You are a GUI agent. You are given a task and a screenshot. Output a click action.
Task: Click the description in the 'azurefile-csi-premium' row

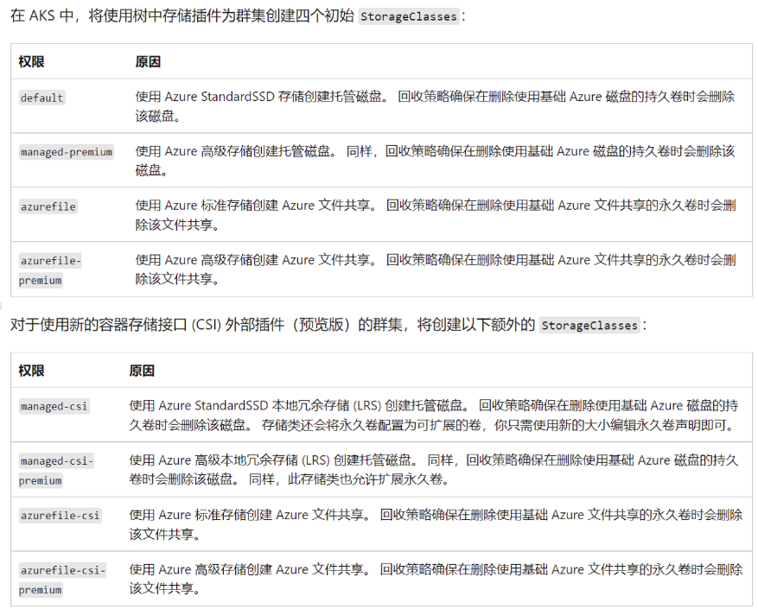point(436,579)
